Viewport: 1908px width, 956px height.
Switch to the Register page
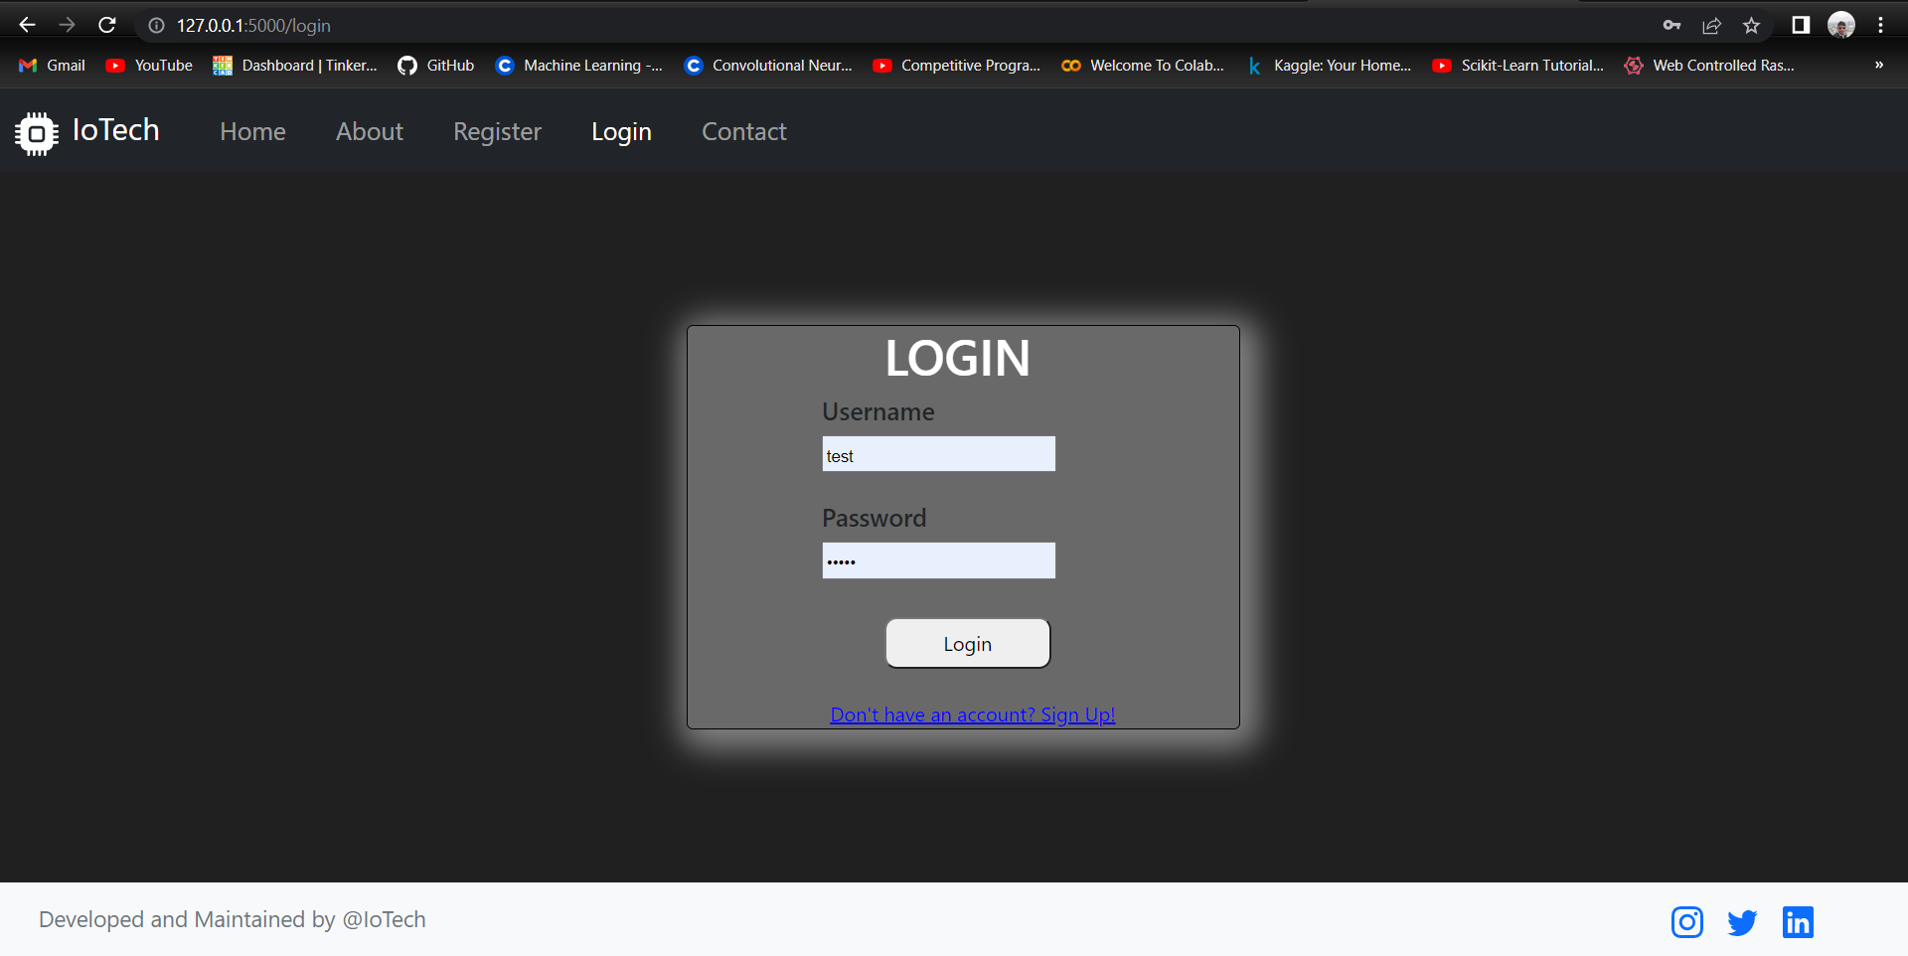pos(497,131)
